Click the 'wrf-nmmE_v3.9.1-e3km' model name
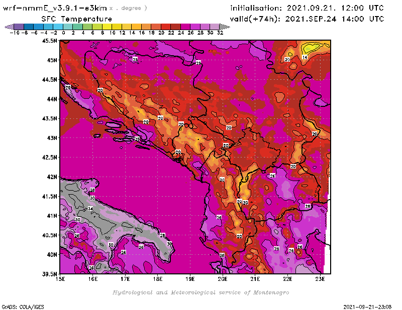 (55, 8)
